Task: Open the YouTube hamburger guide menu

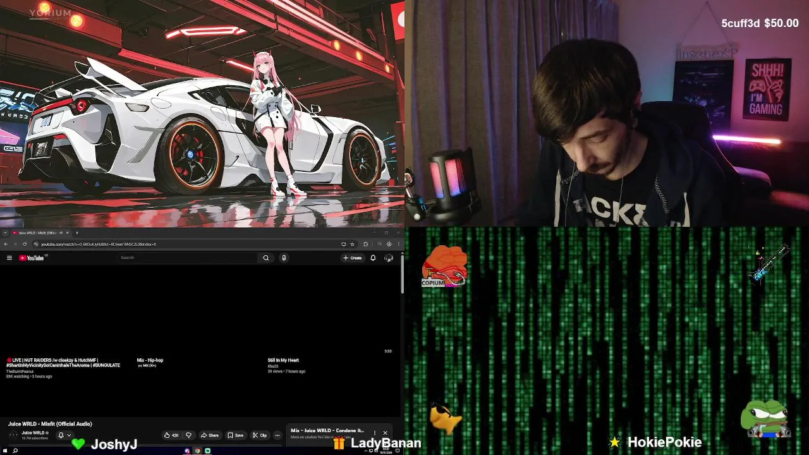Action: (9, 258)
